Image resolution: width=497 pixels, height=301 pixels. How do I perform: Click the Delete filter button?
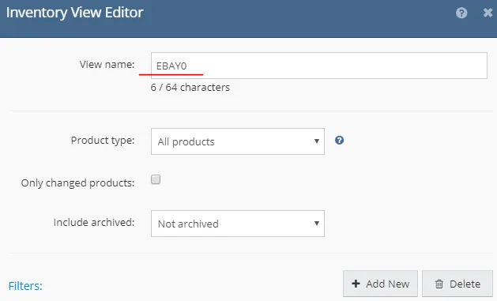(457, 284)
